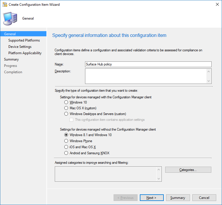The width and height of the screenshot is (222, 205).
Task: Click into the Description text box
Action: [x=146, y=76]
